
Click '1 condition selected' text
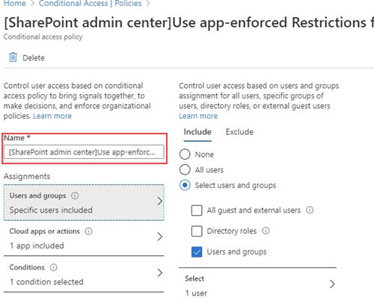click(x=46, y=282)
